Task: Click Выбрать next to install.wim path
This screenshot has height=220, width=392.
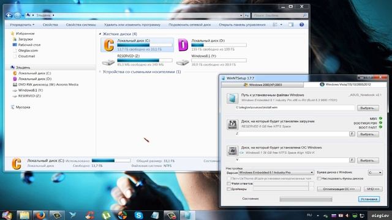Action: pos(367,108)
